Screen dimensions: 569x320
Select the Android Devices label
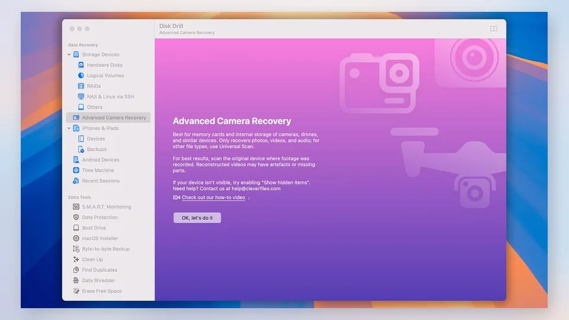pyautogui.click(x=101, y=159)
